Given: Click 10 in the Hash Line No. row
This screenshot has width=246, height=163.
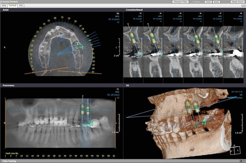Looking at the screenshot, I should point(22,156).
